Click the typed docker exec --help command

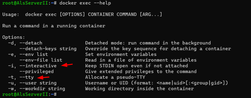85,3
